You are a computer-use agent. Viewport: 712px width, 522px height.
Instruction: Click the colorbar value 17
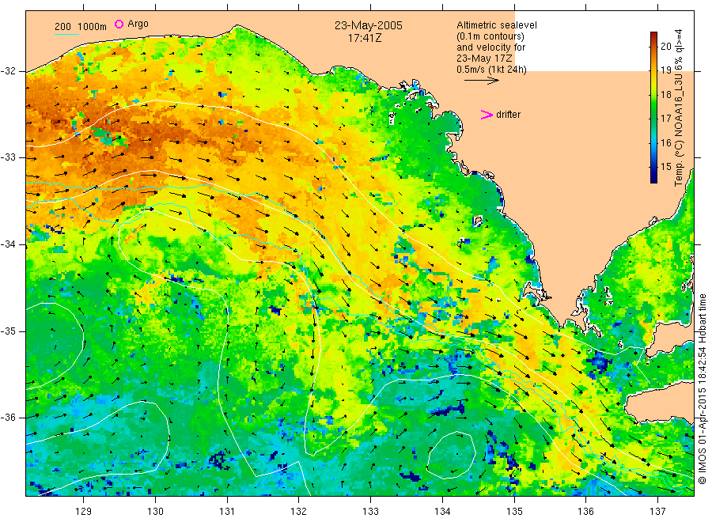[x=665, y=119]
